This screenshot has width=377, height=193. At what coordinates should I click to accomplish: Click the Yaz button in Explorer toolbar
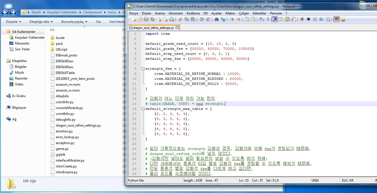pyautogui.click(x=98, y=22)
